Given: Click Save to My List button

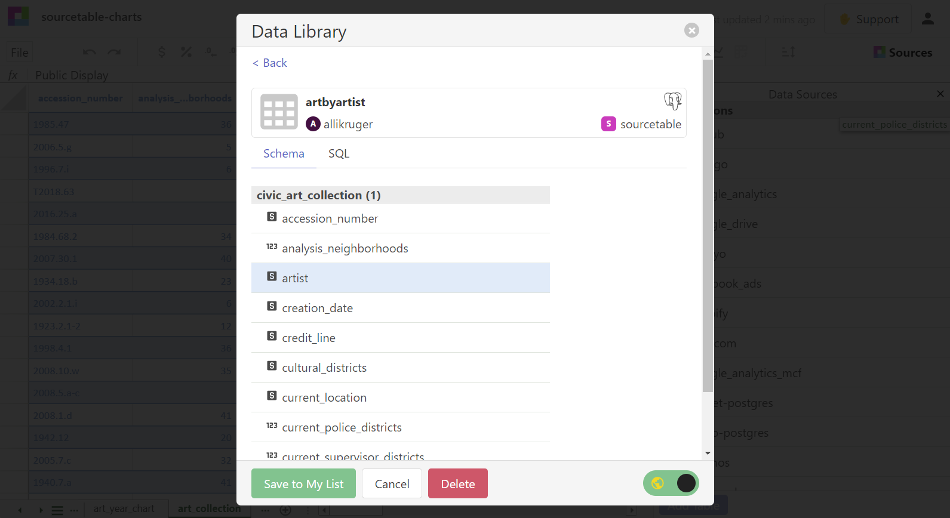Looking at the screenshot, I should pyautogui.click(x=303, y=483).
